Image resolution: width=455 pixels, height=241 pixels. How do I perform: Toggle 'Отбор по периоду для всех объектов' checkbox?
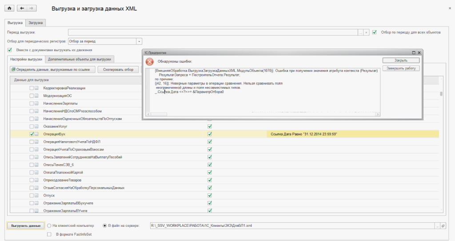pyautogui.click(x=375, y=32)
